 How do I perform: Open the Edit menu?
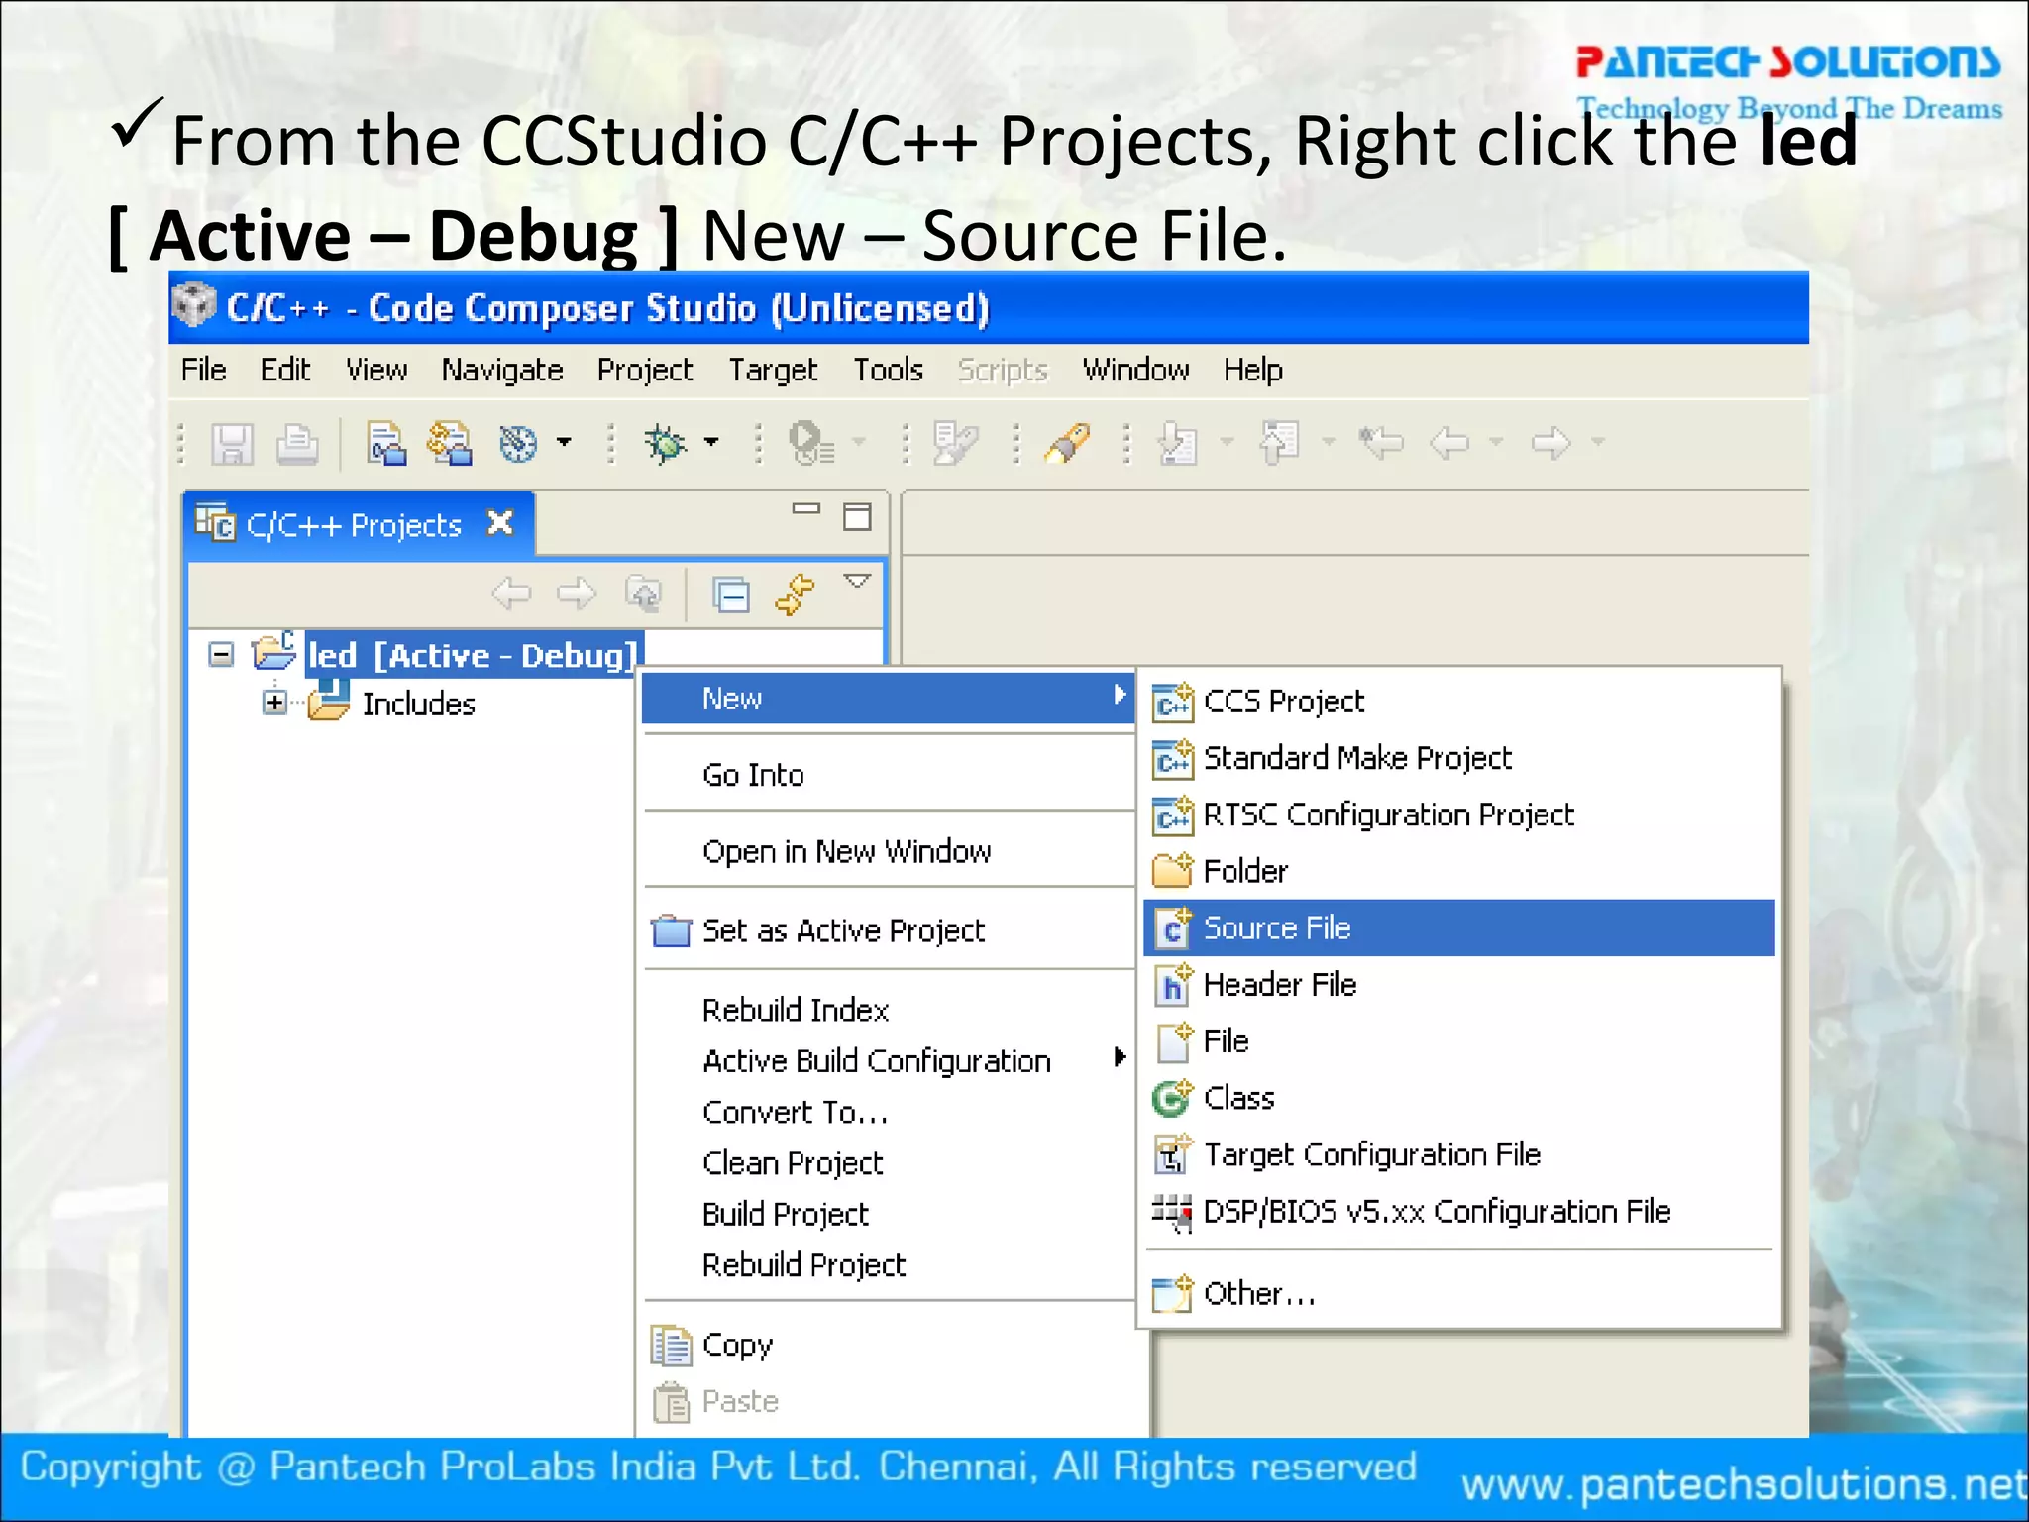point(285,370)
